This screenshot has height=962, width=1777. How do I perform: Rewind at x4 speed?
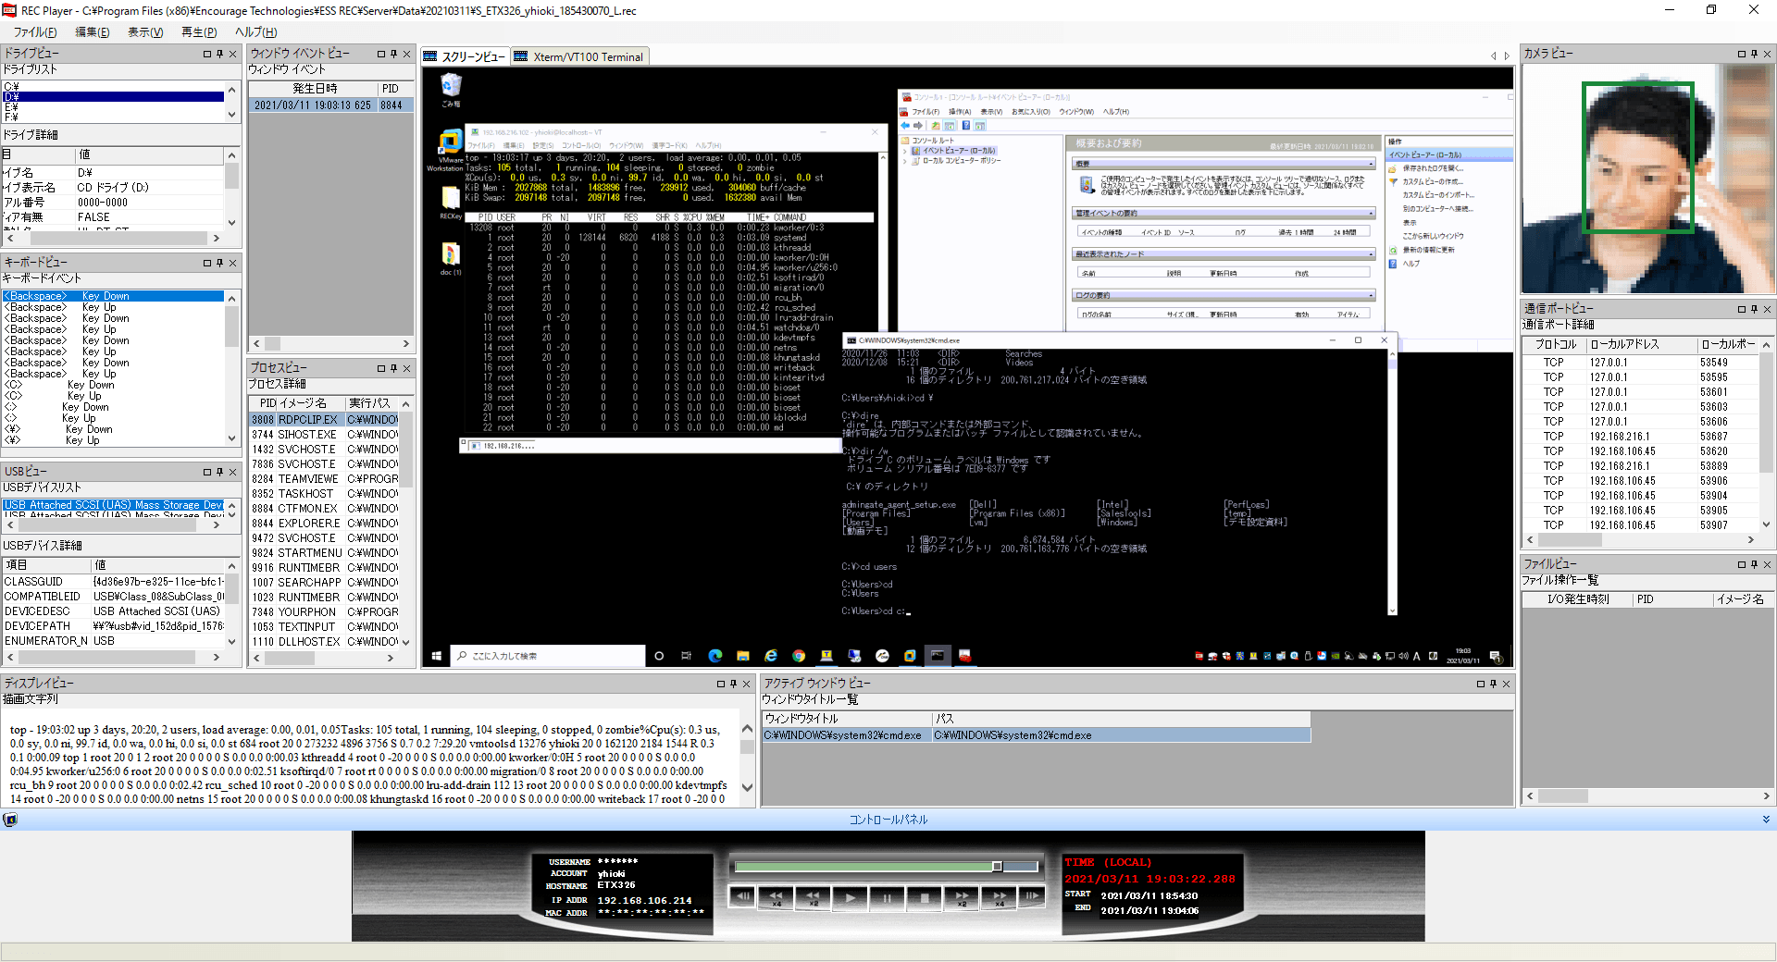776,896
